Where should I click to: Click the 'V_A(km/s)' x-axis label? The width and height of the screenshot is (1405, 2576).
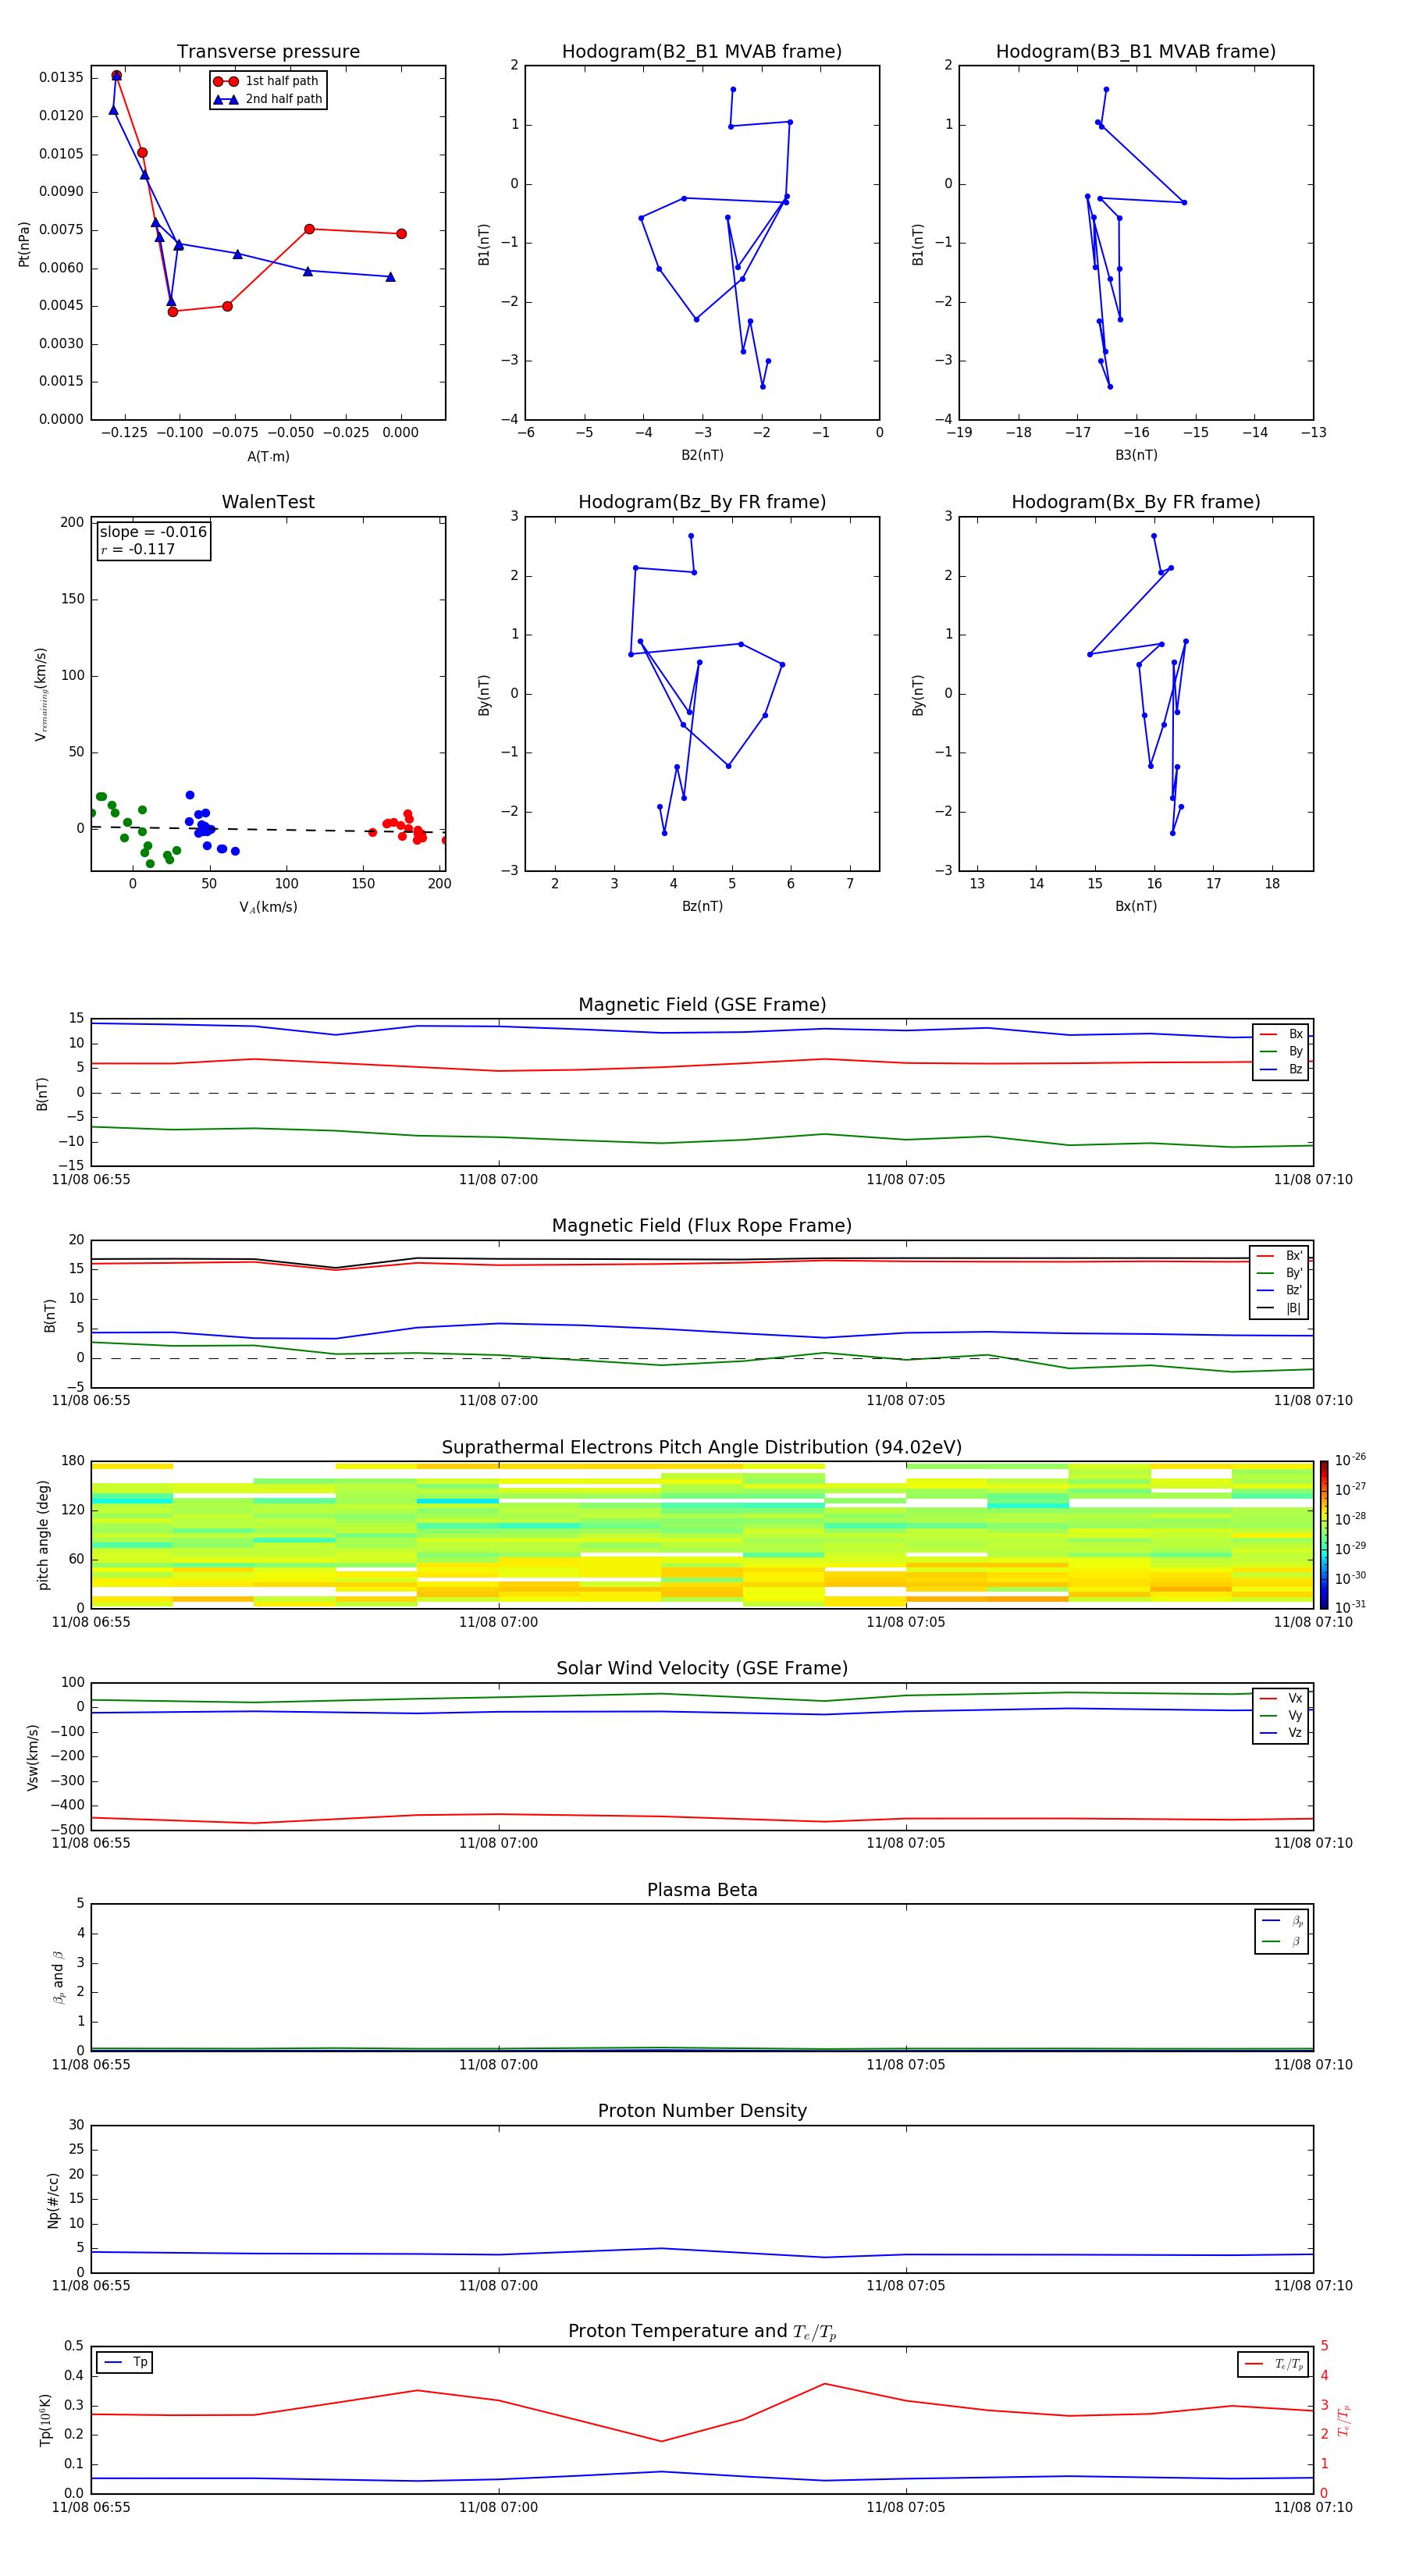[x=268, y=907]
